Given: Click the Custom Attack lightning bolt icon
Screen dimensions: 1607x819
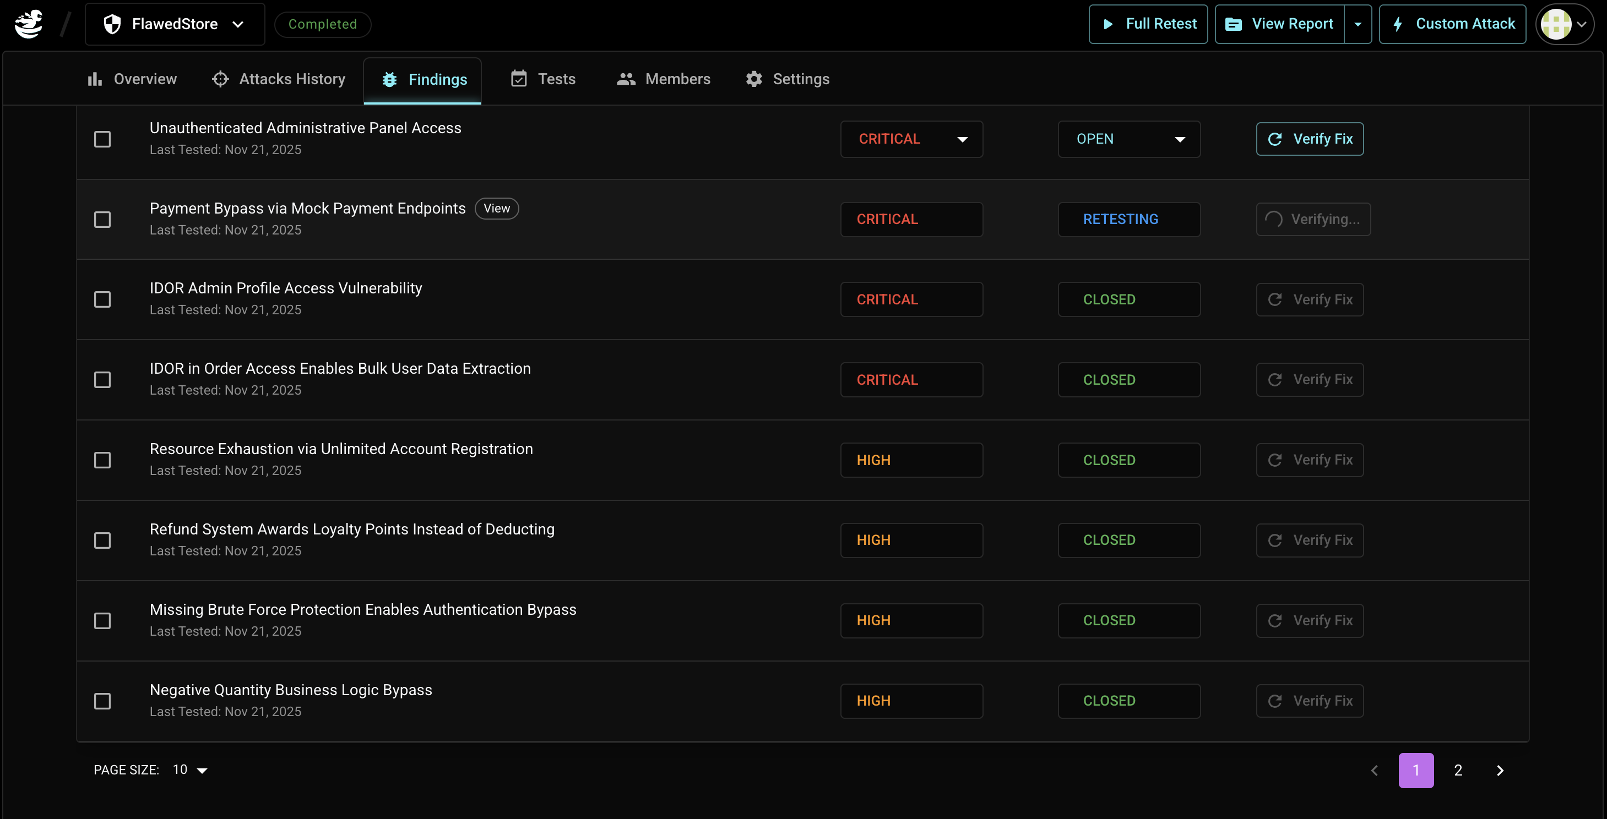Looking at the screenshot, I should click(1398, 24).
